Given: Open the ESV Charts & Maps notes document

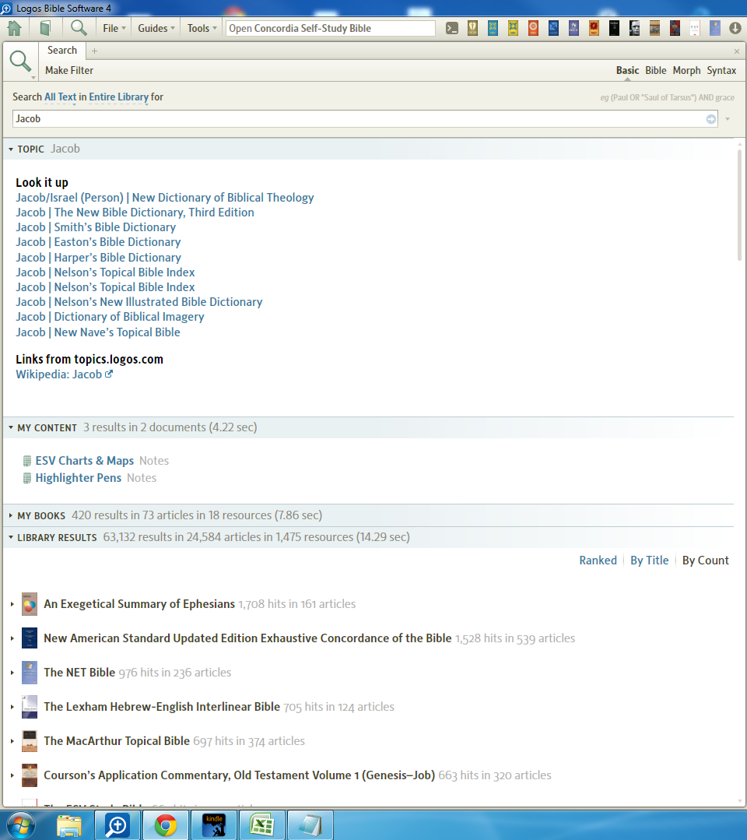Looking at the screenshot, I should pyautogui.click(x=85, y=461).
